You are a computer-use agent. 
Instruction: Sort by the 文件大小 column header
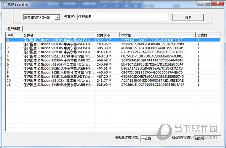[x=108, y=35]
